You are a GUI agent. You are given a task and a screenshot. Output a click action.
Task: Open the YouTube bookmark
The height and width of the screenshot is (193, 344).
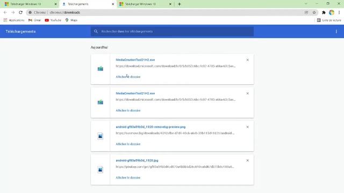point(53,20)
